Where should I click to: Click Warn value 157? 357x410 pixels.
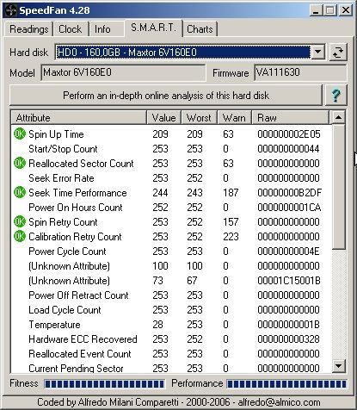tap(231, 221)
